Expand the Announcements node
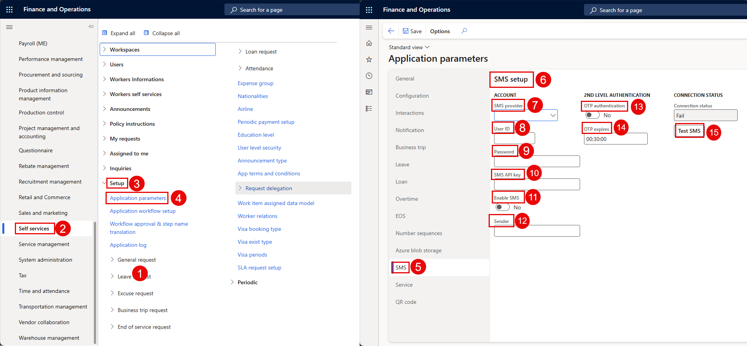This screenshot has width=747, height=346. [x=104, y=109]
